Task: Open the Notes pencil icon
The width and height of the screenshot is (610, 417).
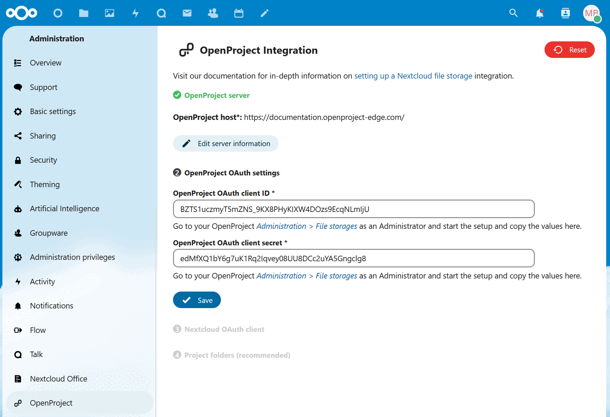Action: pos(264,13)
